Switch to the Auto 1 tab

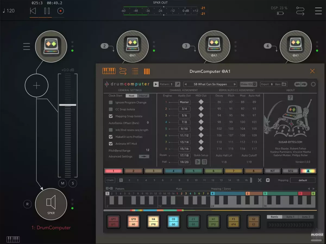pos(290,217)
